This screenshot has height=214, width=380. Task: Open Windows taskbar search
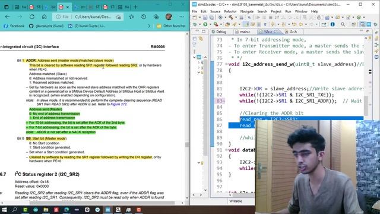[14, 210]
